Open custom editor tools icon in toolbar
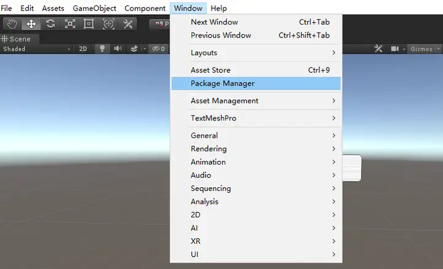This screenshot has width=443, height=269. [127, 24]
